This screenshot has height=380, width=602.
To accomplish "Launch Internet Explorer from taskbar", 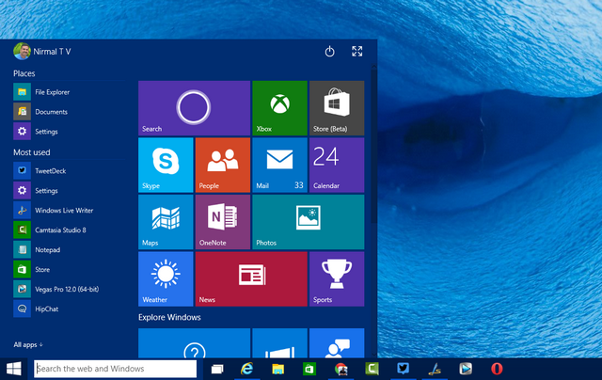I will pyautogui.click(x=246, y=369).
